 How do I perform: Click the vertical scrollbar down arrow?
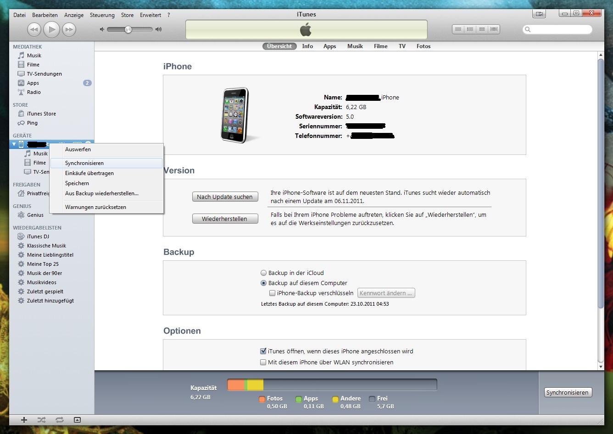[601, 367]
